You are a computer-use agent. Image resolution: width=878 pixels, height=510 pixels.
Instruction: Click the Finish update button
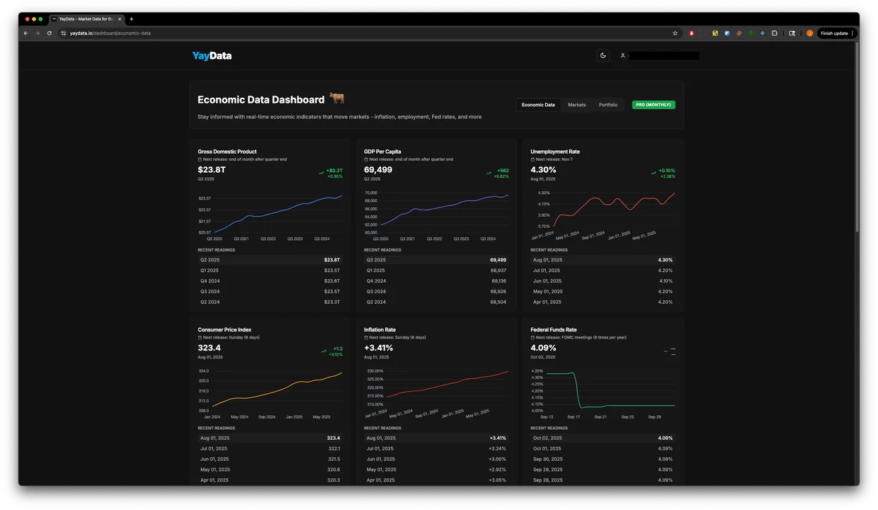(x=833, y=33)
